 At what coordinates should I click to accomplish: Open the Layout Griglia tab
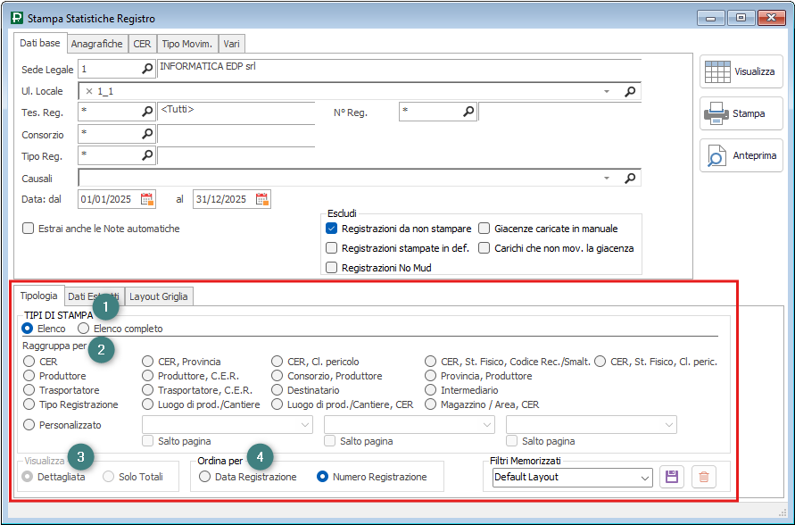(x=158, y=296)
